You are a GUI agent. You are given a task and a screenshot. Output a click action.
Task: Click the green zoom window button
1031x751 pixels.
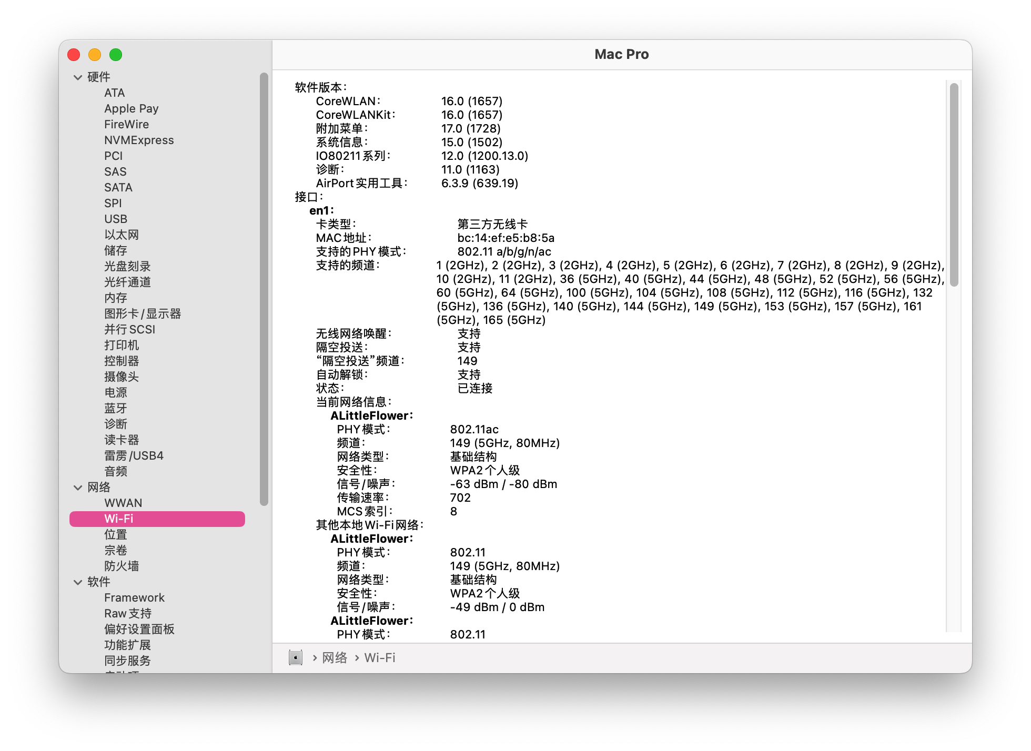116,55
